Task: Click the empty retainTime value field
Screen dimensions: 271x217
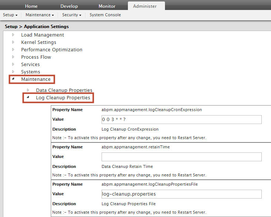Action: 181,157
